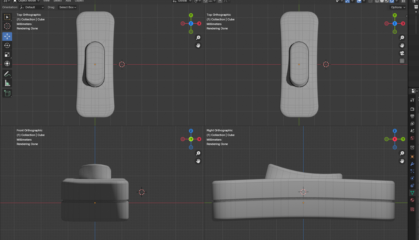The image size is (419, 240).
Task: Click Z axis gizmo in Front Orthographic viewport
Action: point(191,131)
